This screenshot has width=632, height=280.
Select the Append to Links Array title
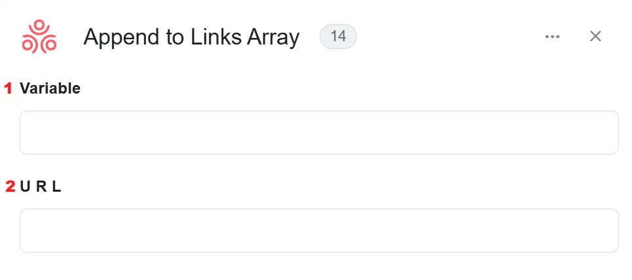(x=191, y=37)
